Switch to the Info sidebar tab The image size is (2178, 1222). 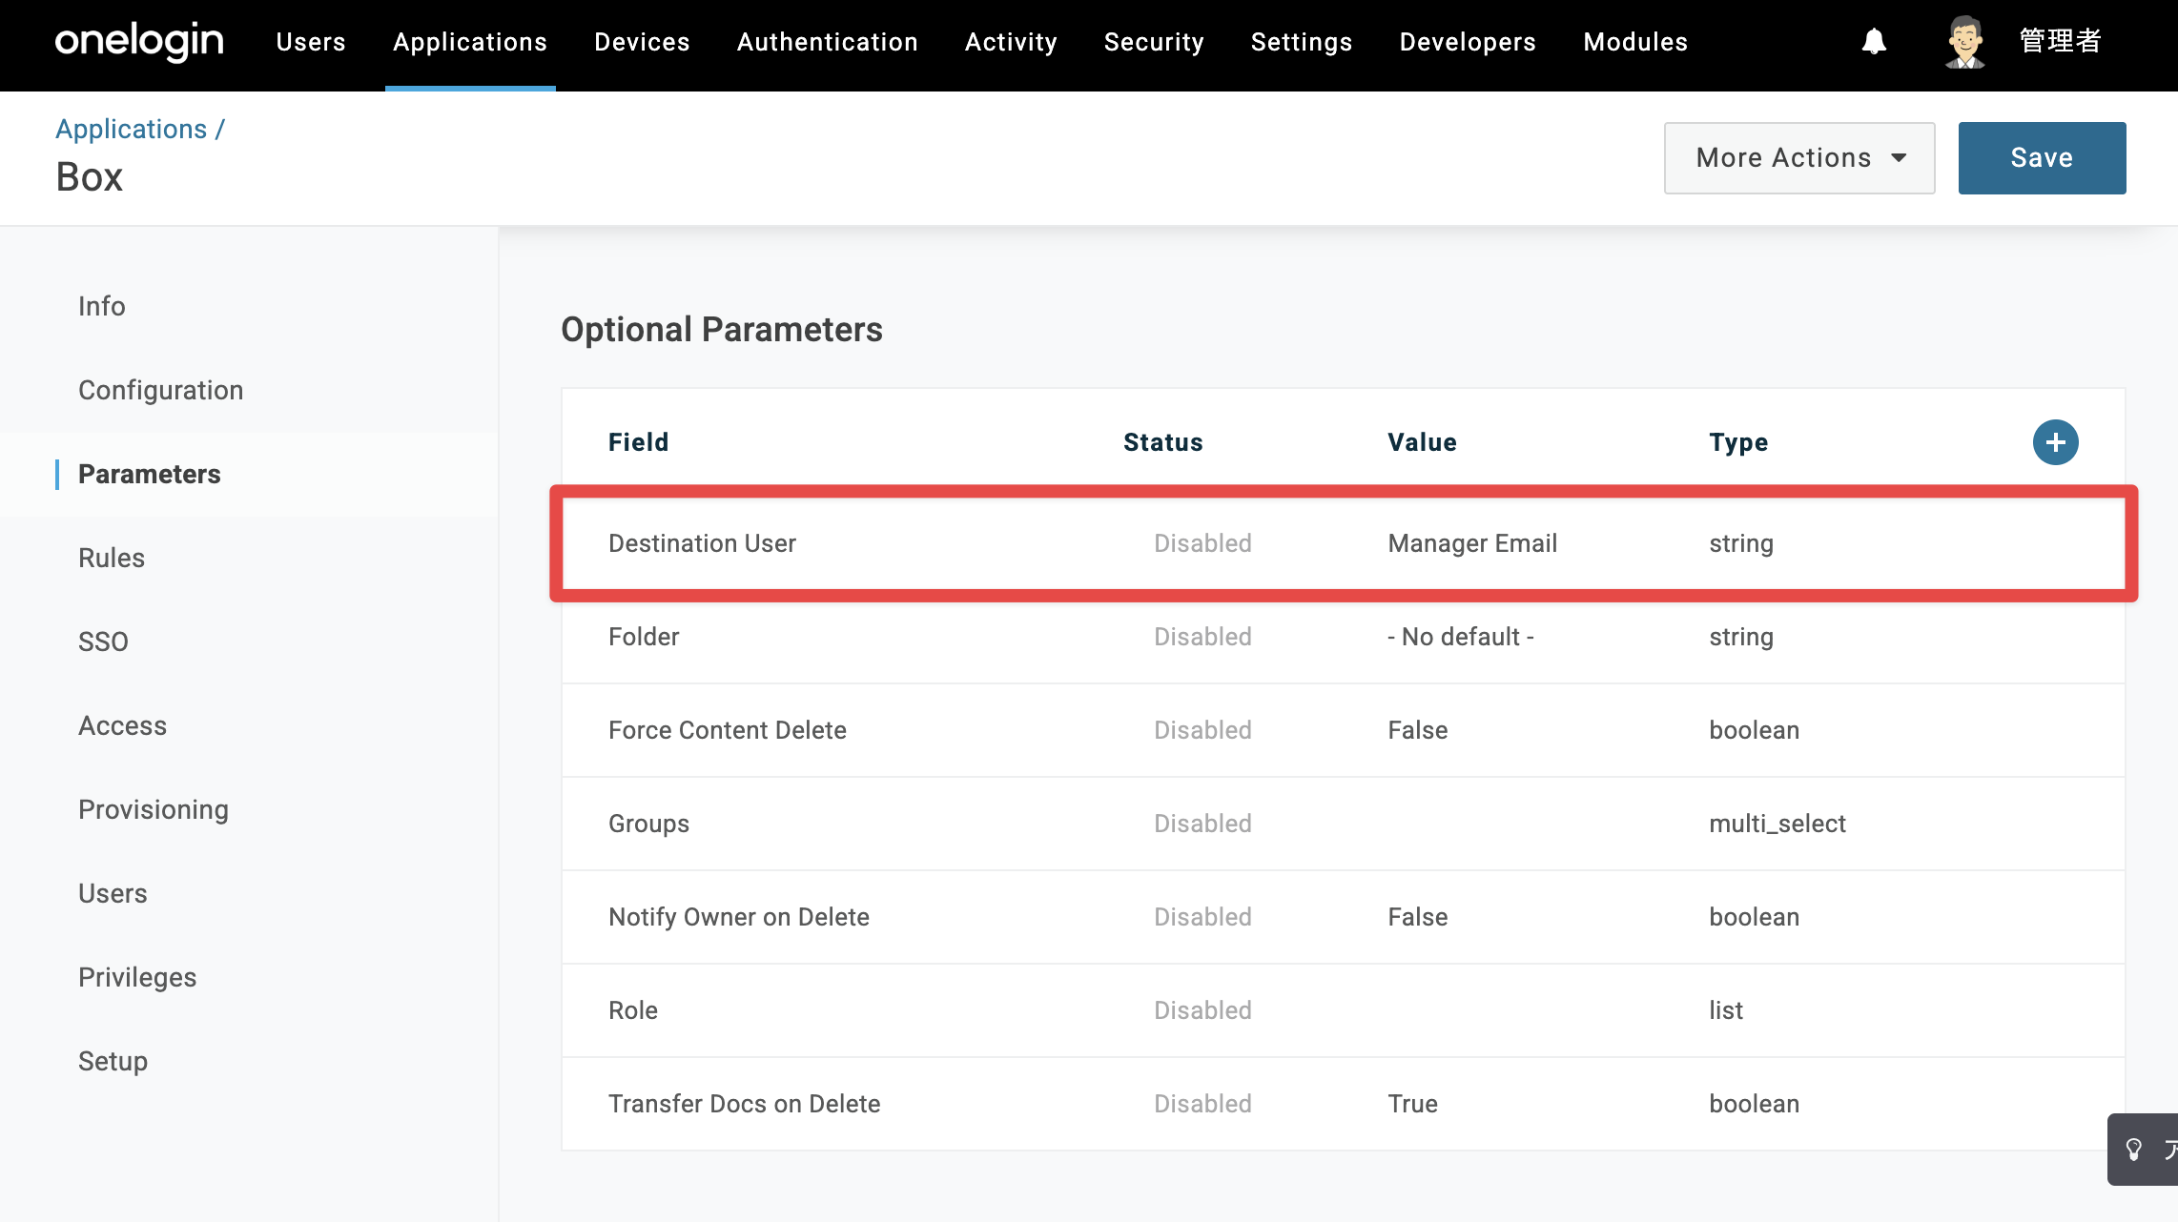[x=102, y=306]
